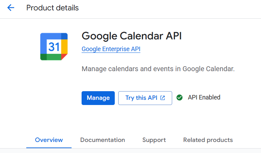Viewport: 261px width, 153px height.
Task: Click the red folded corner of calendar logo
Action: click(64, 57)
